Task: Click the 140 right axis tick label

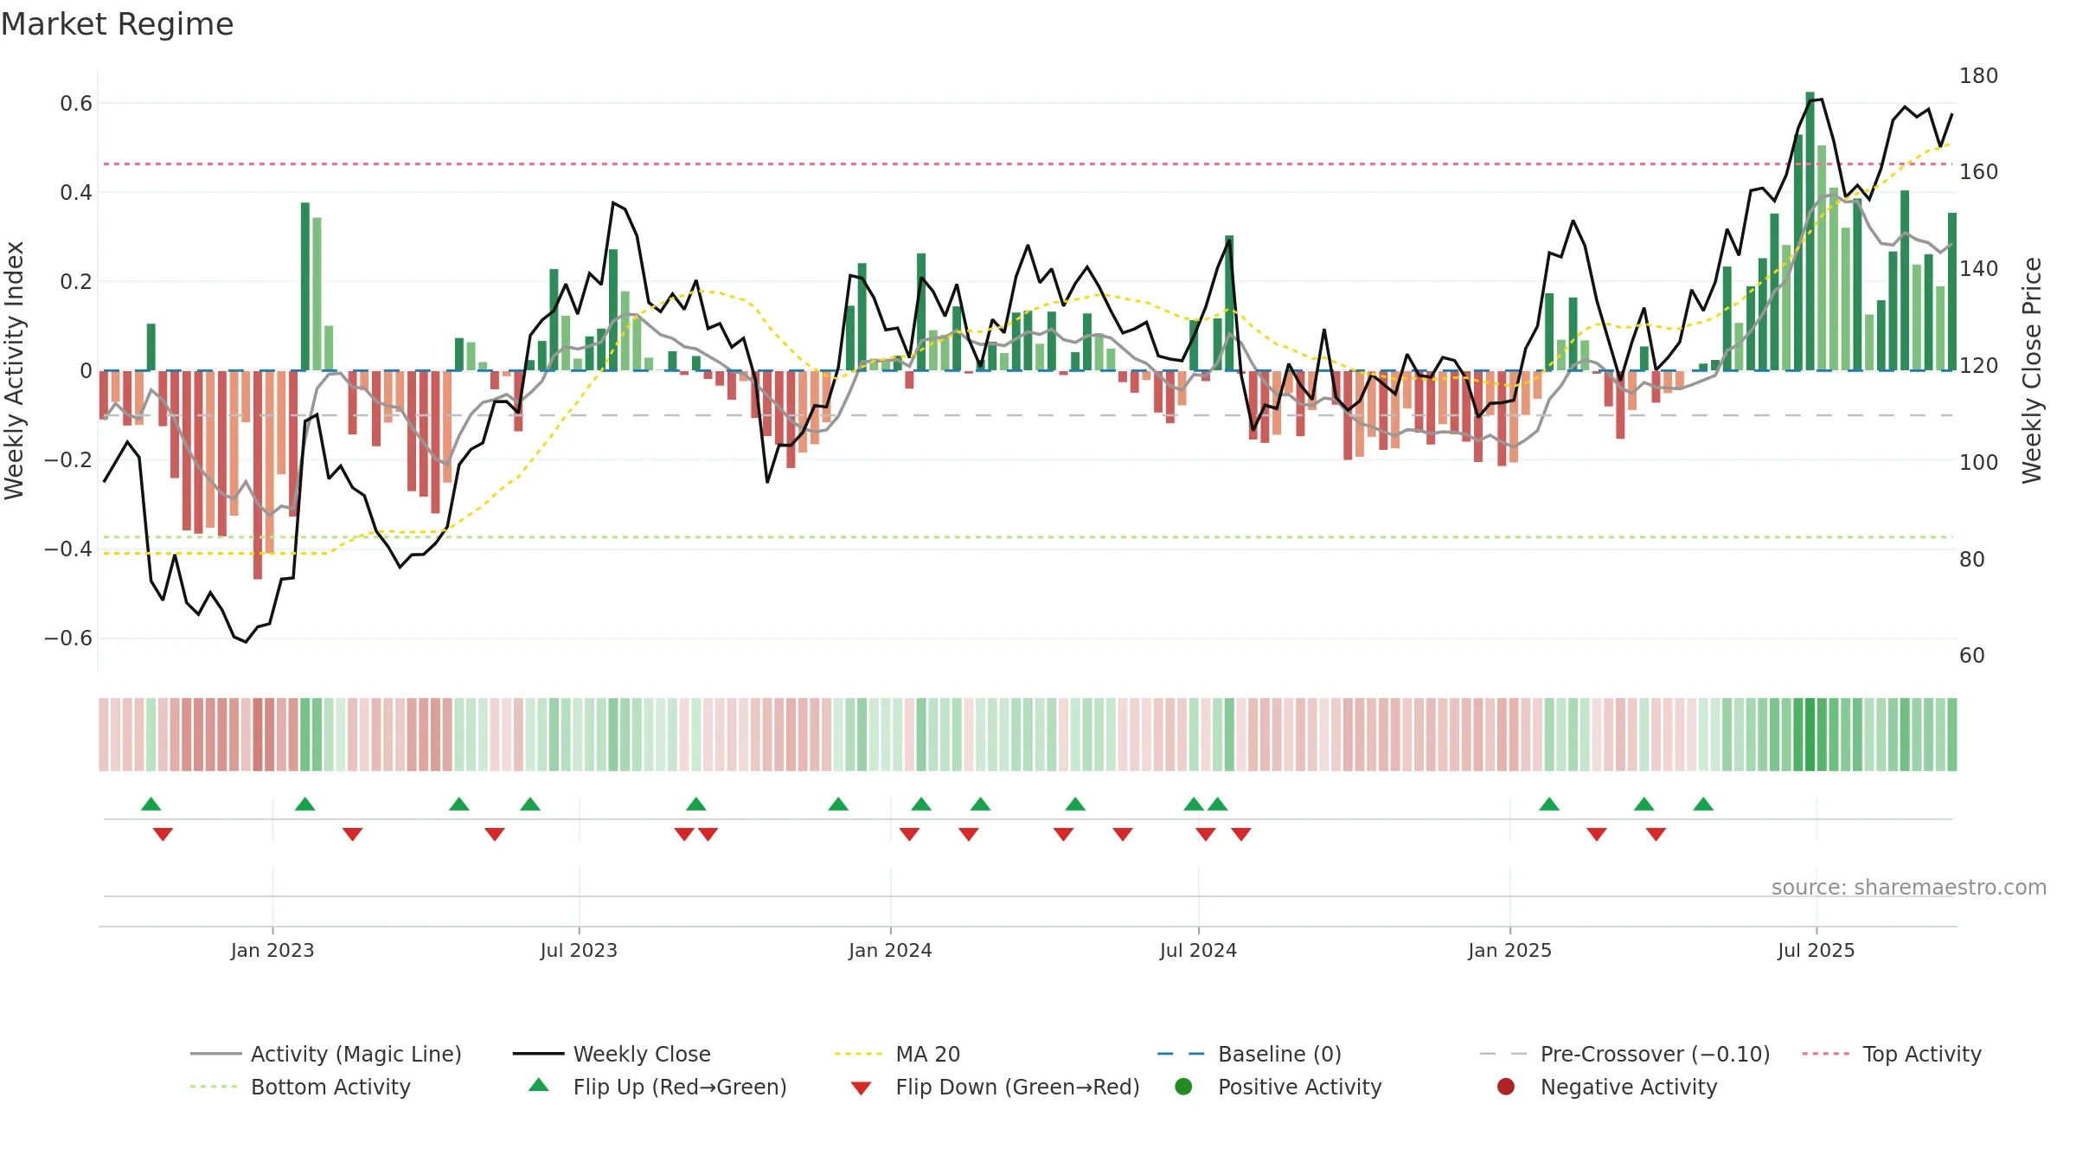Action: point(1978,269)
